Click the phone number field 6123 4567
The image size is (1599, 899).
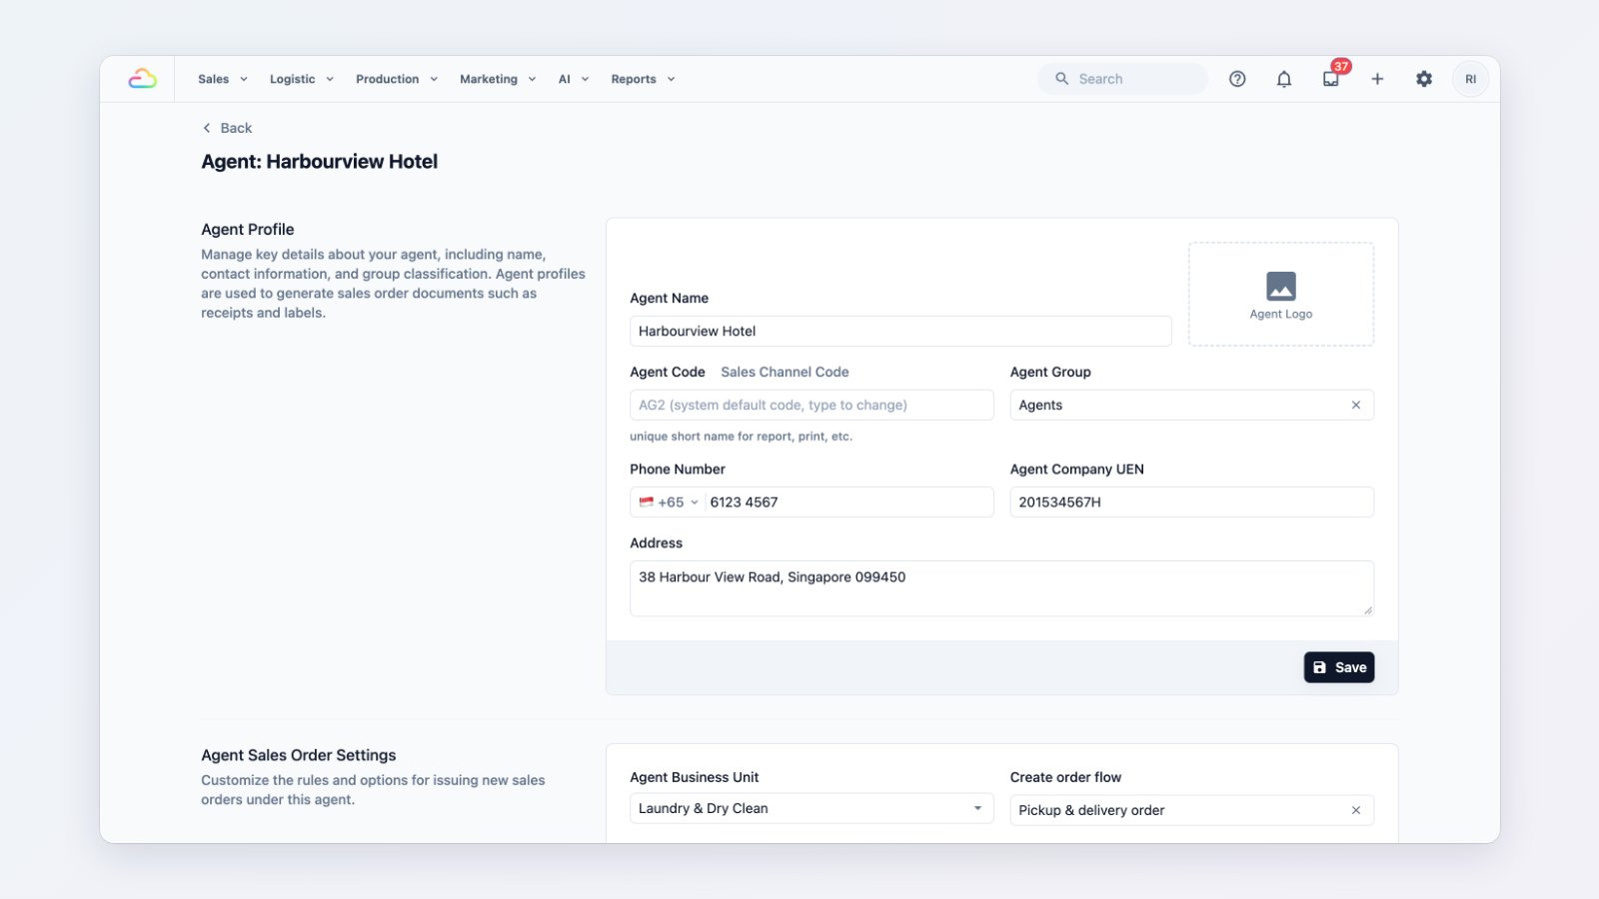tap(848, 502)
